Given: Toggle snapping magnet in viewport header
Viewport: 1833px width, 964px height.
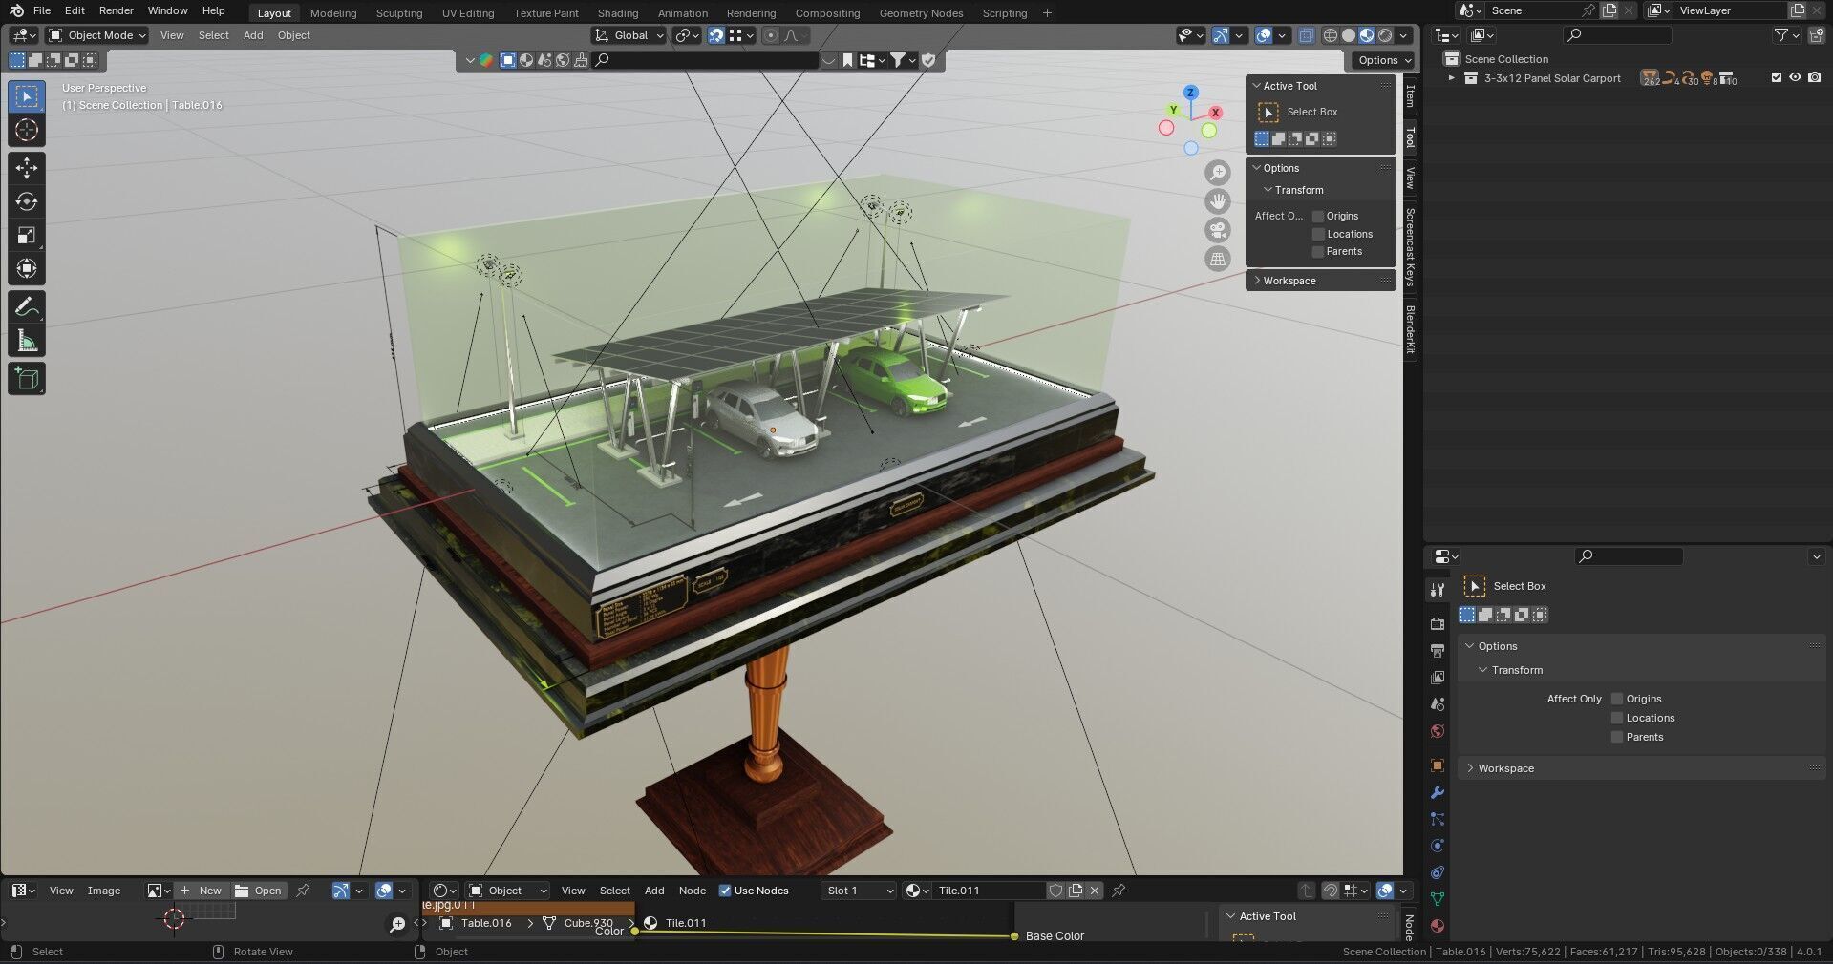Looking at the screenshot, I should click(716, 35).
